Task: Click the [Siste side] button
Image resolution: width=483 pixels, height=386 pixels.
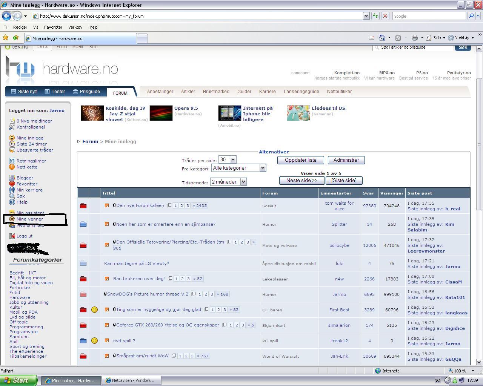Action: point(344,181)
